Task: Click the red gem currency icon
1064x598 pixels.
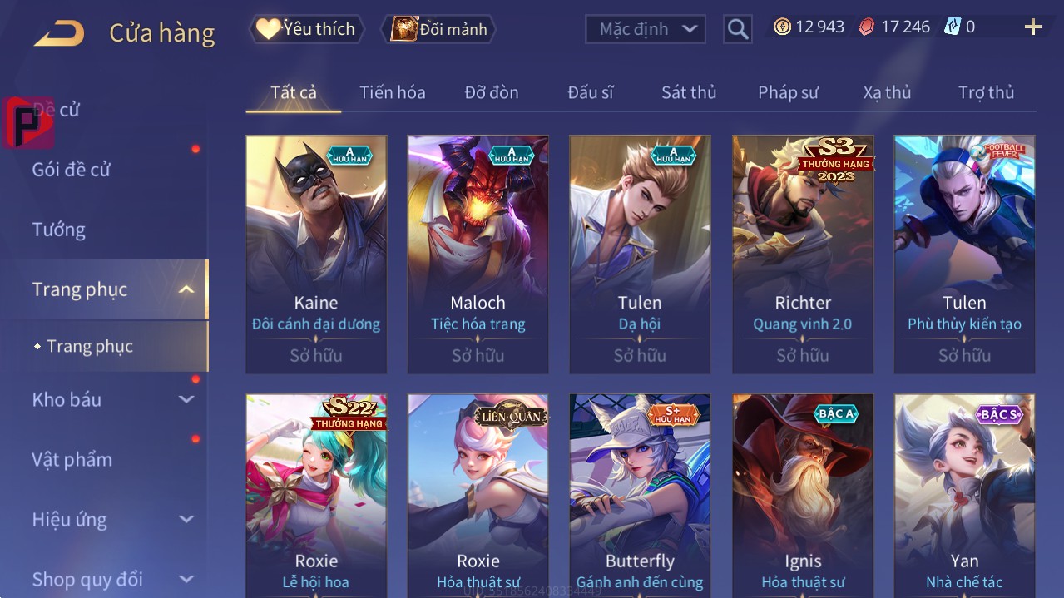Action: [x=867, y=27]
